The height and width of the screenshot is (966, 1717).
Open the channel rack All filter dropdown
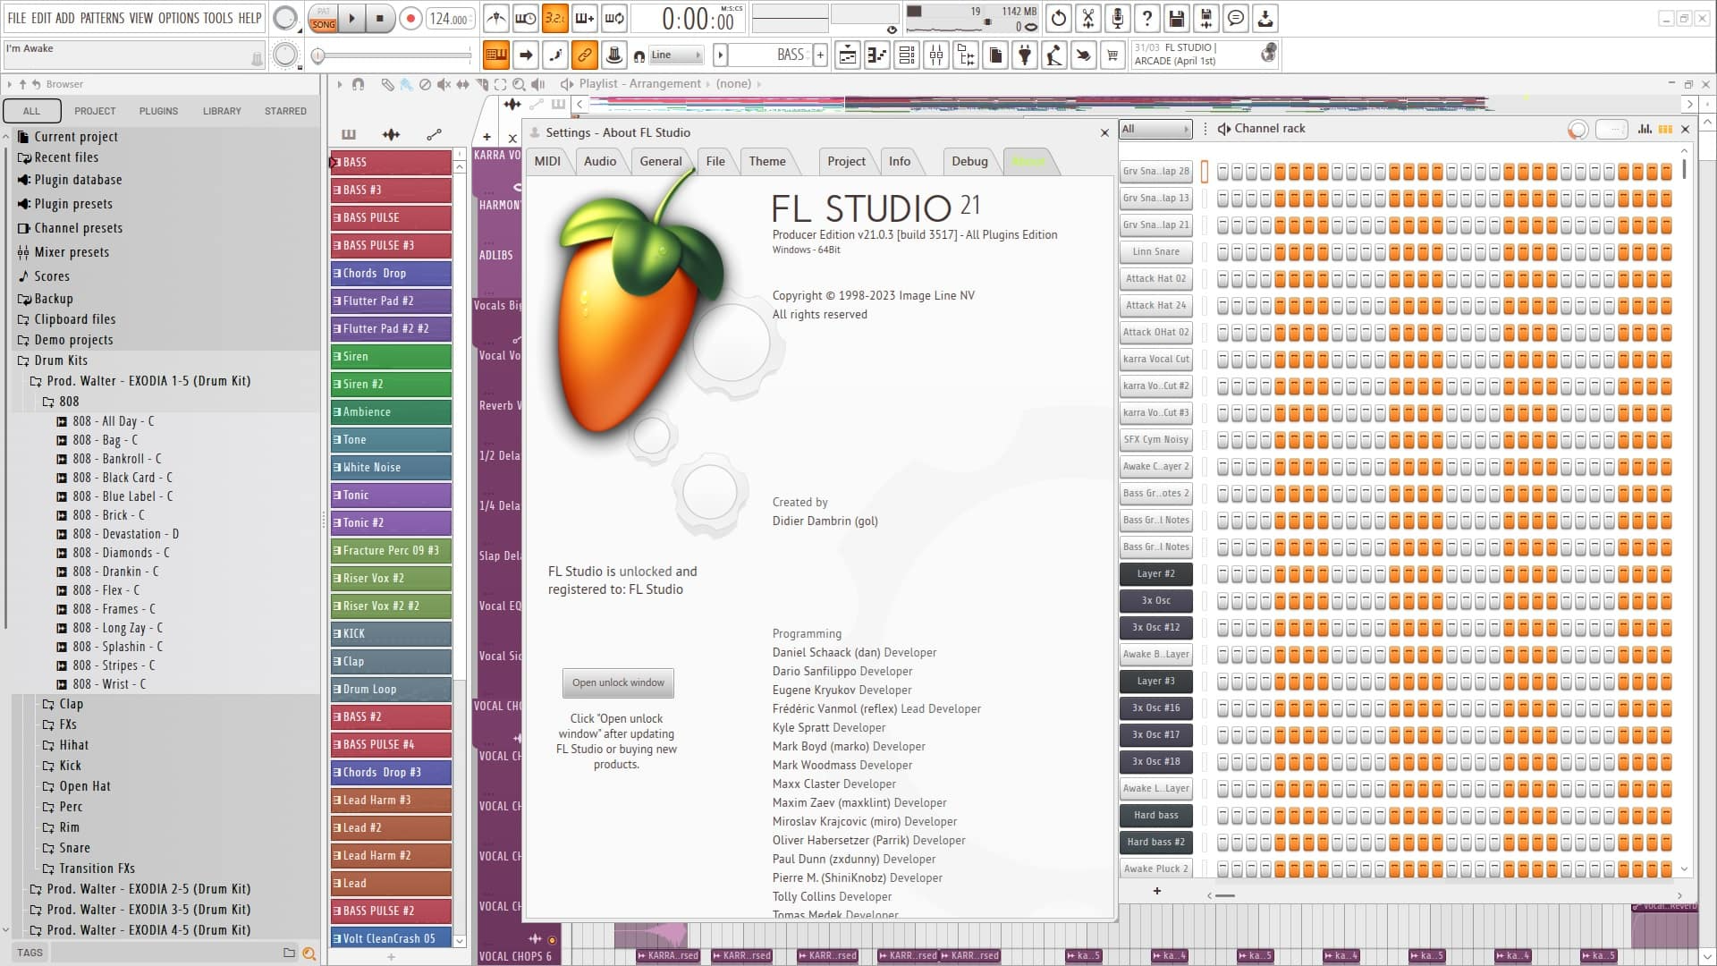click(1155, 129)
